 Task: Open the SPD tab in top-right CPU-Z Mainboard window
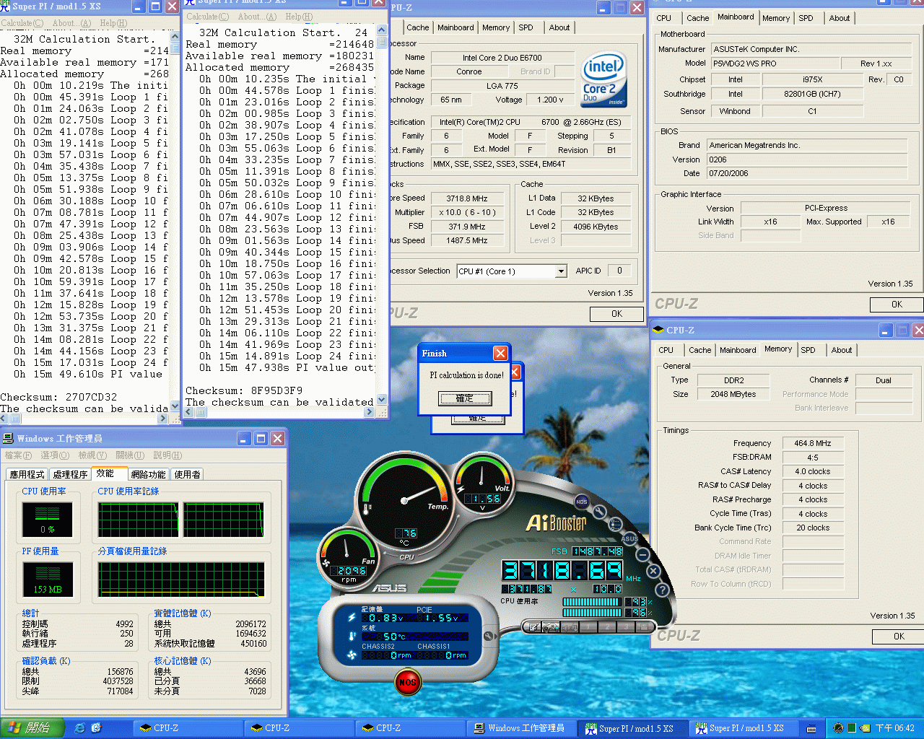[x=806, y=18]
